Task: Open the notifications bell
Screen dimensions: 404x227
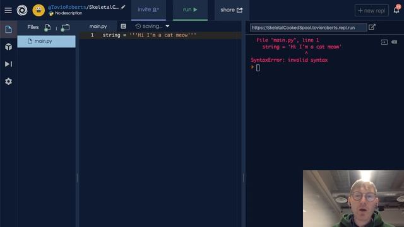Action: [x=396, y=10]
